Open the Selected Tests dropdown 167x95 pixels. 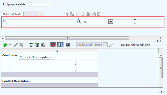(x=41, y=14)
